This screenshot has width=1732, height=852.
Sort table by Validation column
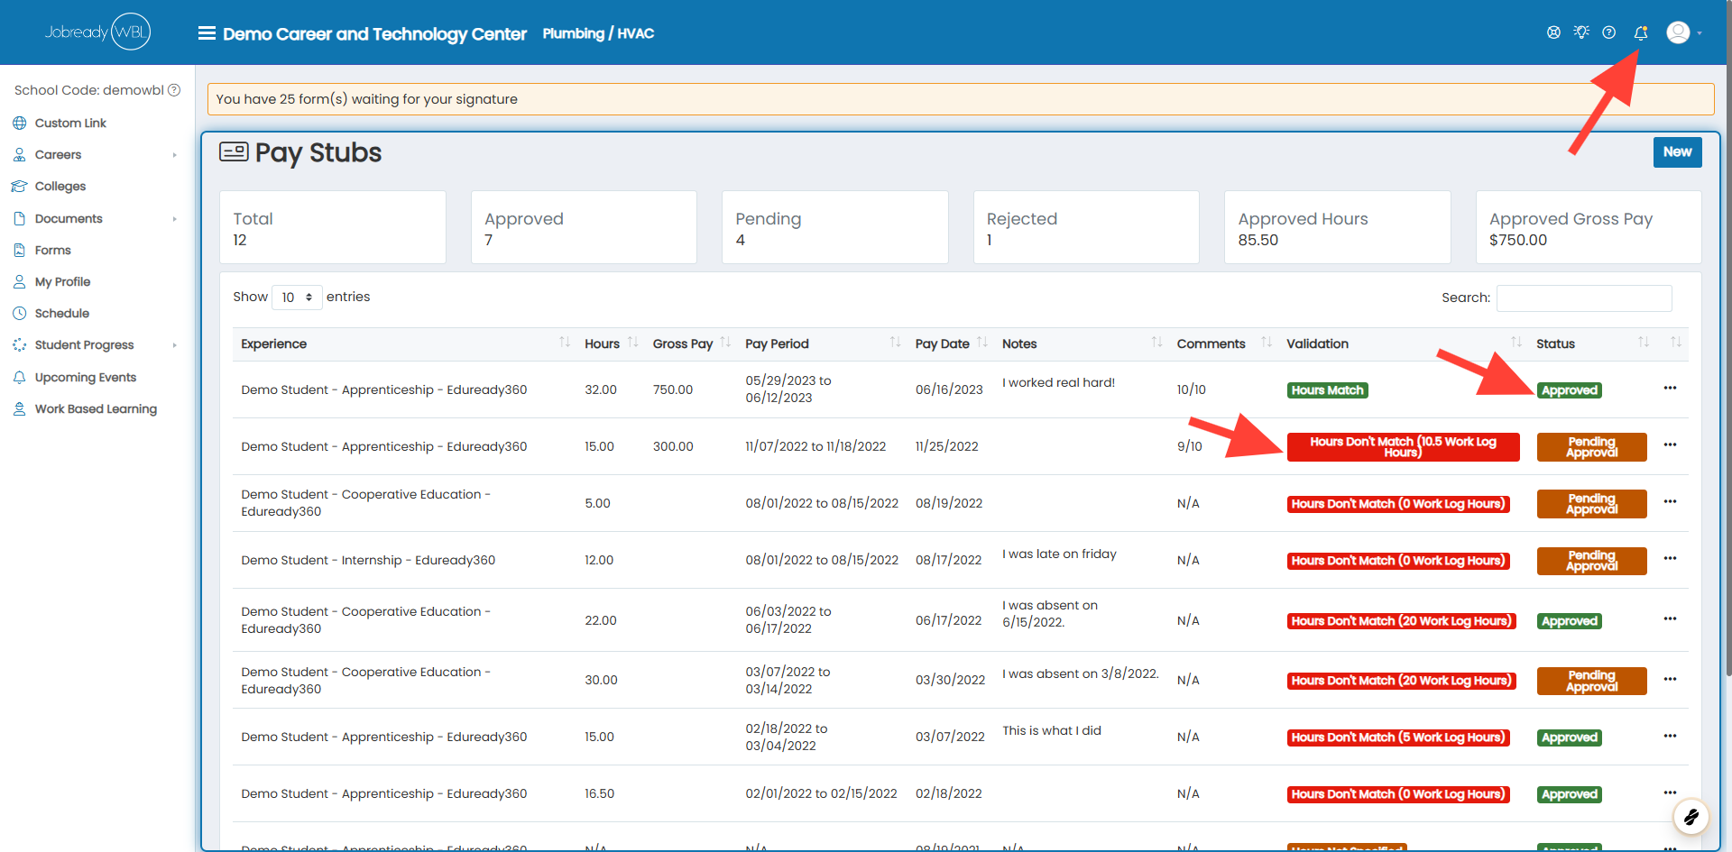pos(1404,344)
